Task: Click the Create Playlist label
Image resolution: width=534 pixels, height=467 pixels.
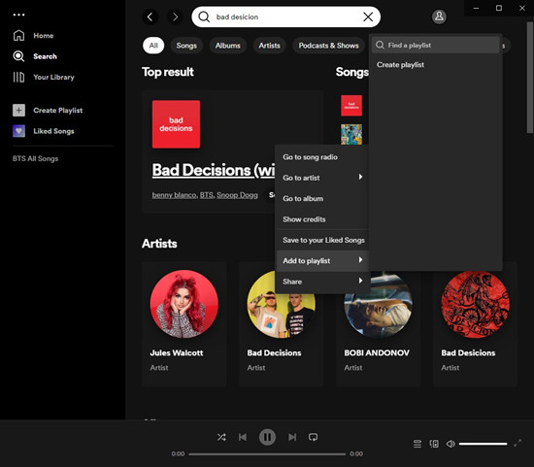Action: coord(58,111)
